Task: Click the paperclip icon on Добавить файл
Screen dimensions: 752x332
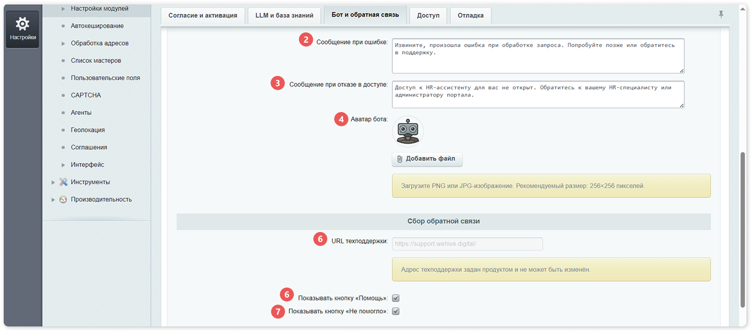Action: (x=400, y=159)
